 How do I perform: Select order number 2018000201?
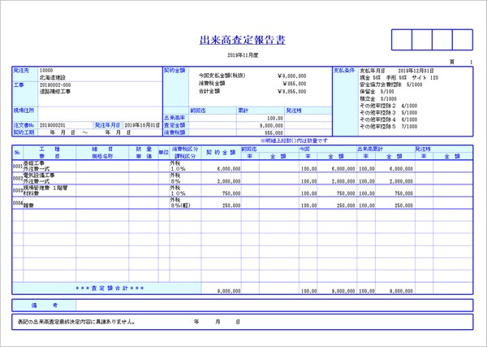point(53,124)
